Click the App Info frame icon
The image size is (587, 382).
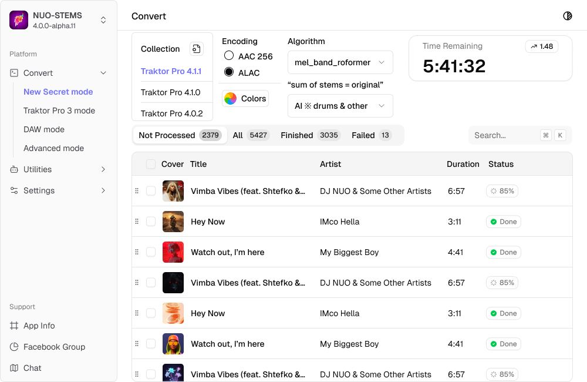14,326
